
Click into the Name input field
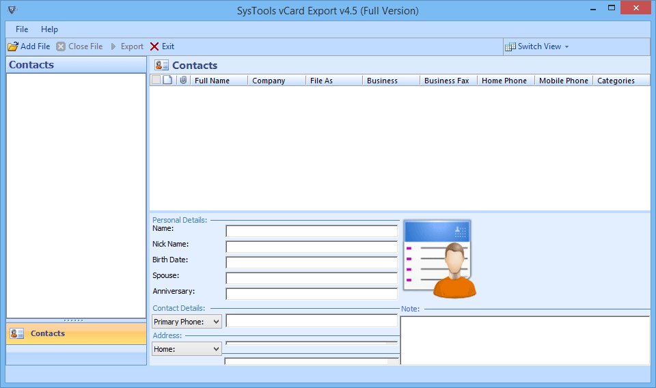tap(312, 231)
